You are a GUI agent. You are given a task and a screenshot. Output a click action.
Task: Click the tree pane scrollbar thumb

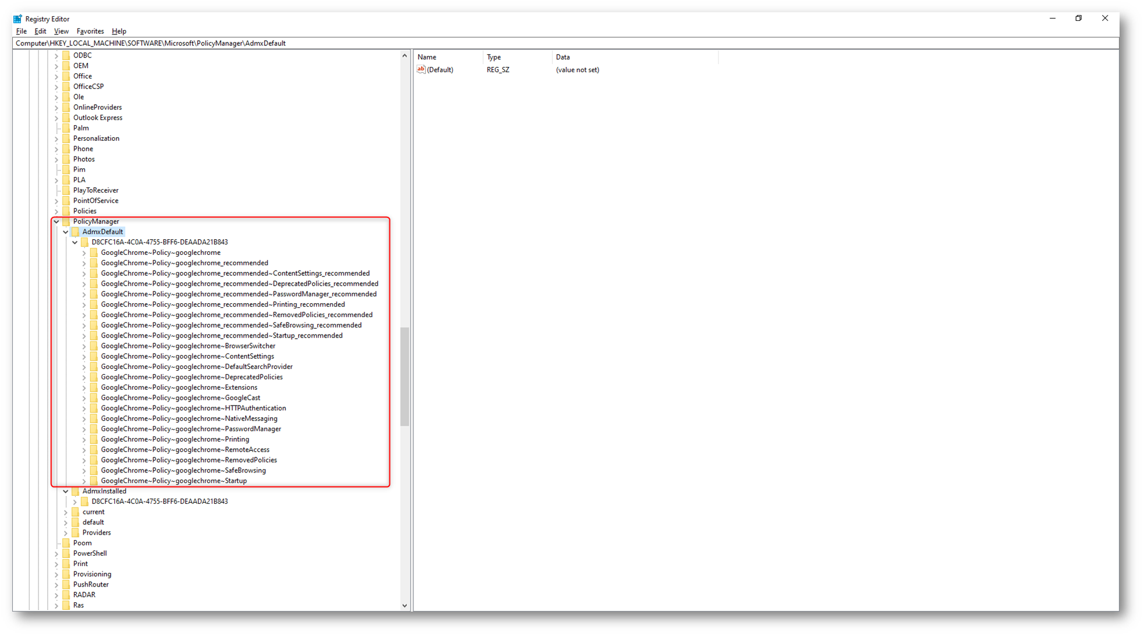tap(405, 376)
